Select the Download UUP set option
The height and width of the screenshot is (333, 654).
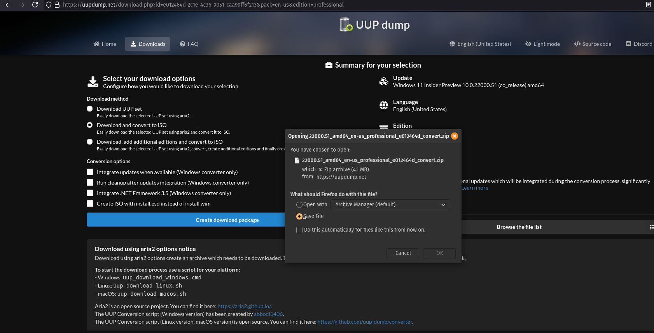90,109
